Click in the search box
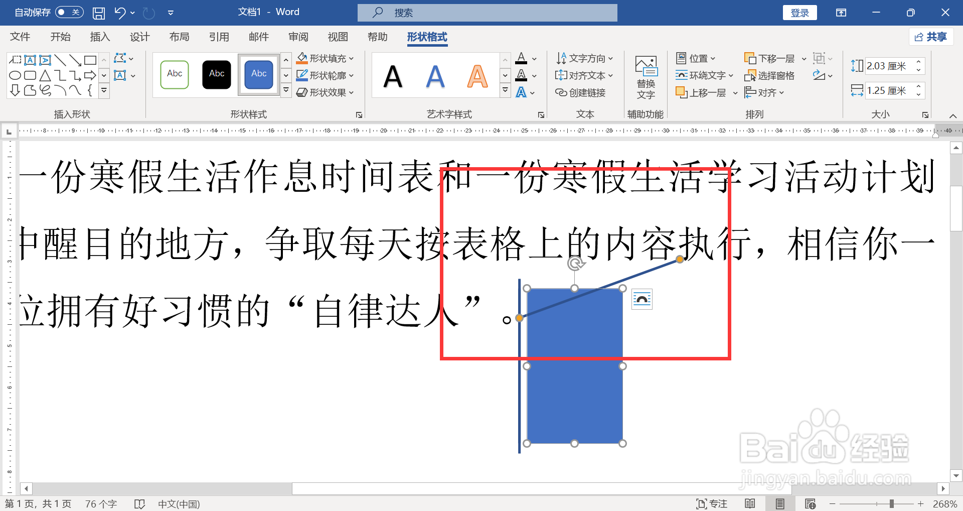The width and height of the screenshot is (963, 511). click(488, 13)
